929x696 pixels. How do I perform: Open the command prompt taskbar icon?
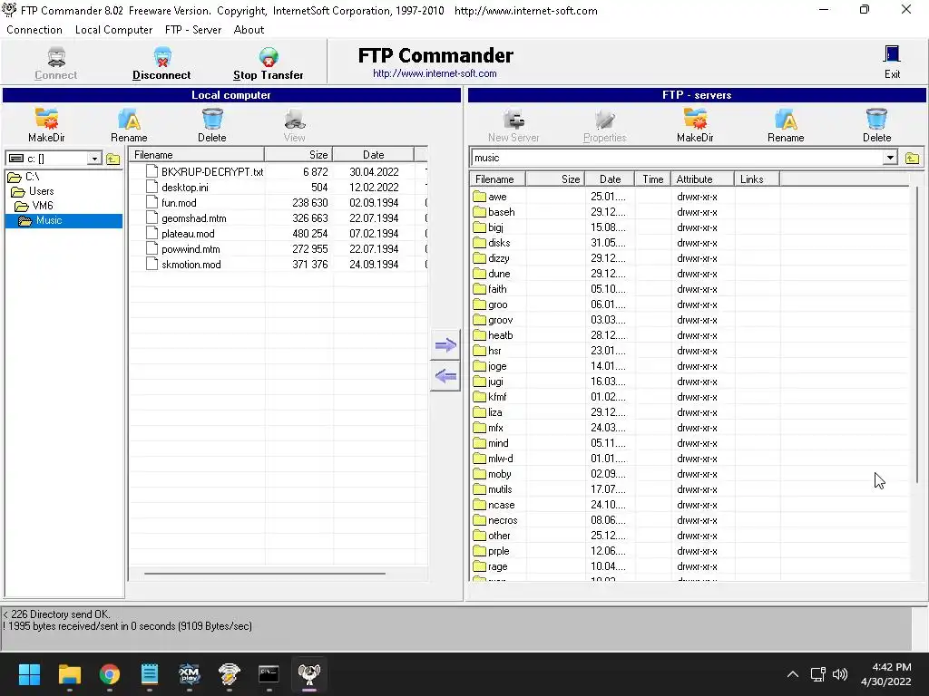tap(269, 674)
